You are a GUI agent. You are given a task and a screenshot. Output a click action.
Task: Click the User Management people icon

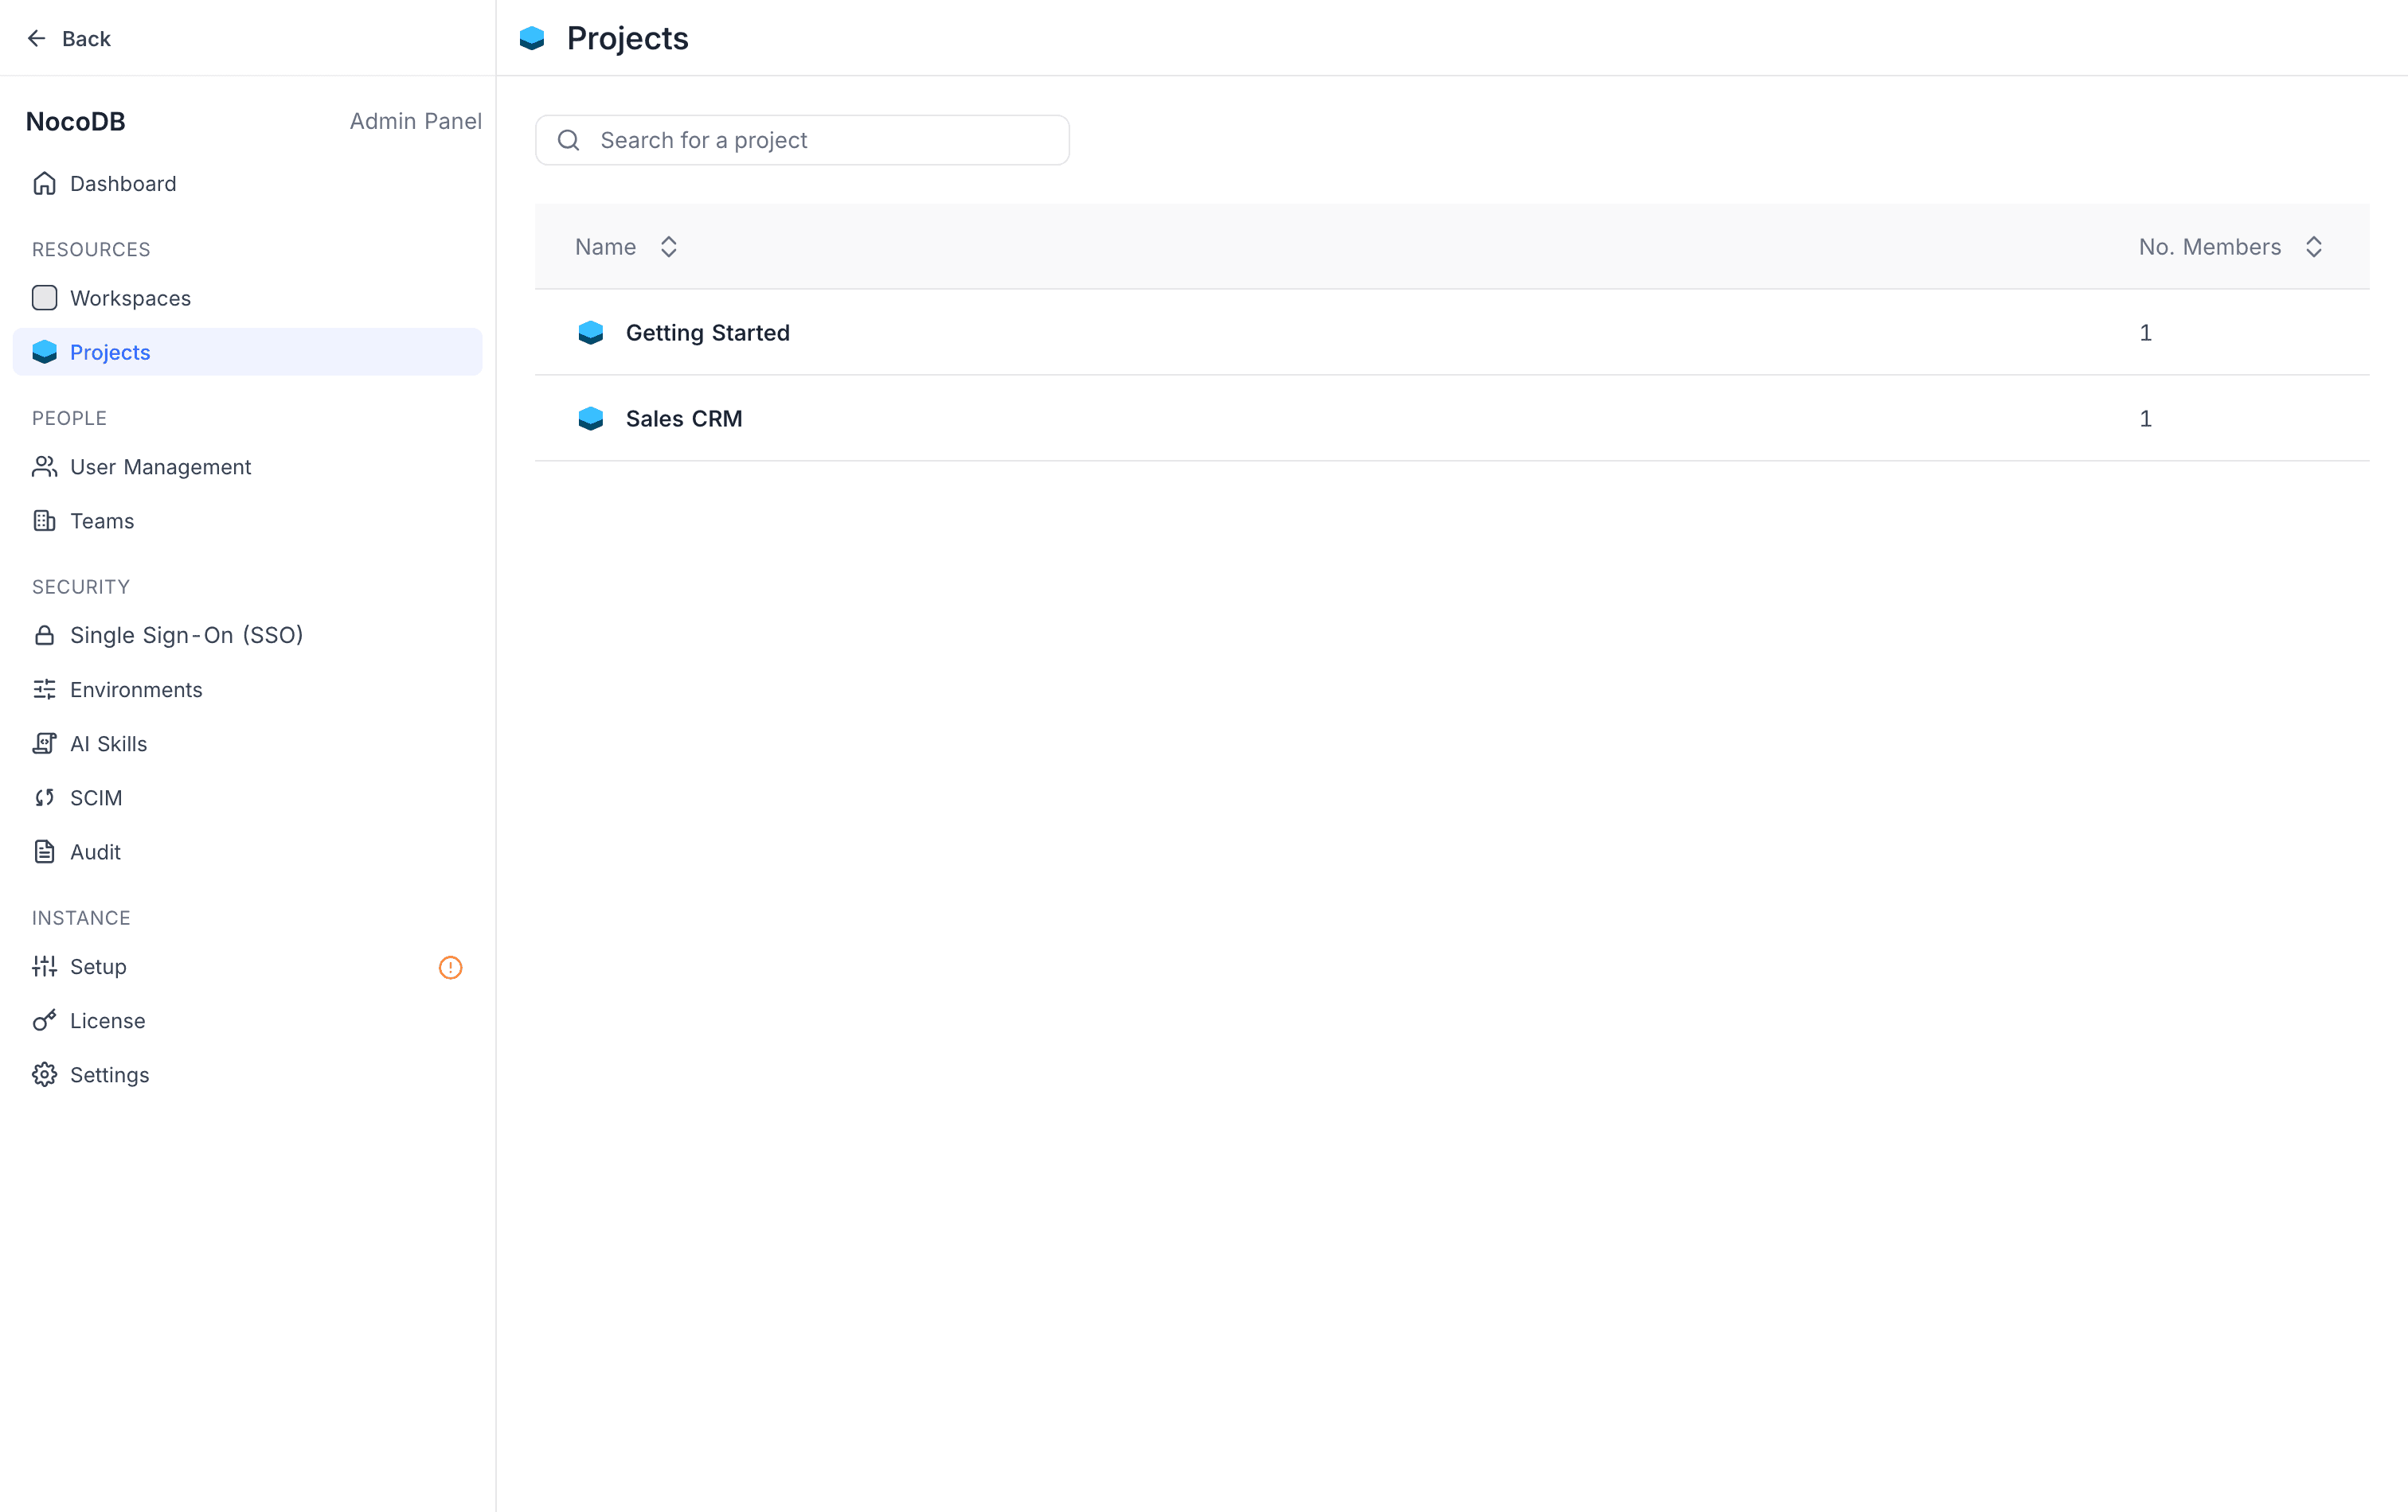[44, 466]
